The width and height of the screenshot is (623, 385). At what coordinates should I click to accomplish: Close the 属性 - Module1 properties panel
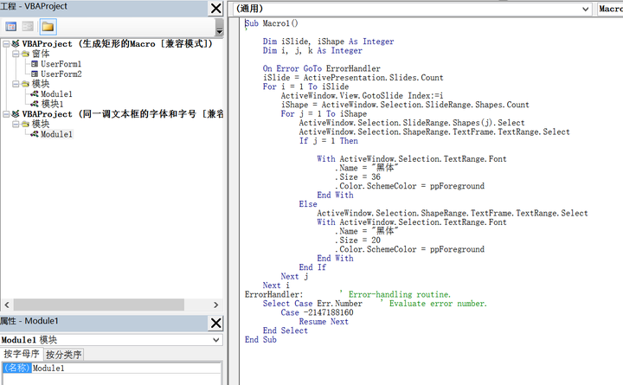[x=215, y=323]
